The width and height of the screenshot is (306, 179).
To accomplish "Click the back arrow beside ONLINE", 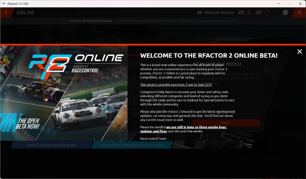I will [x=6, y=12].
